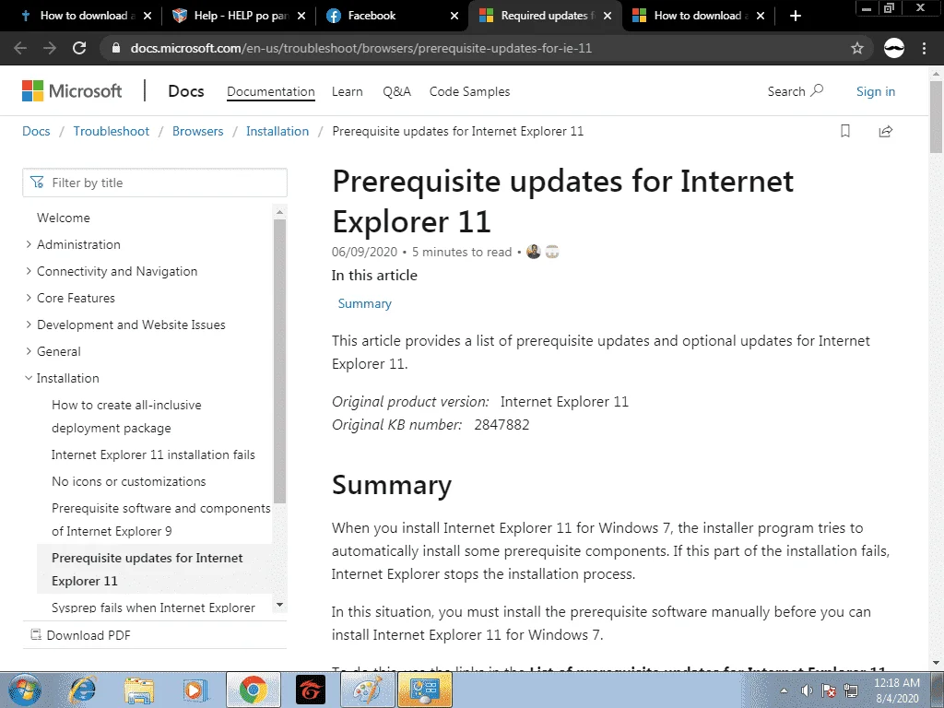The image size is (944, 708).
Task: Switch to first How to download tab
Action: pos(84,16)
